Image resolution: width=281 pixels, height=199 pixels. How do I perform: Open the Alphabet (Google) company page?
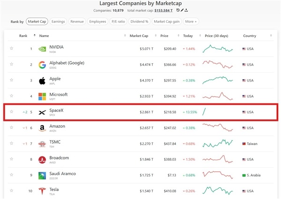click(x=67, y=63)
